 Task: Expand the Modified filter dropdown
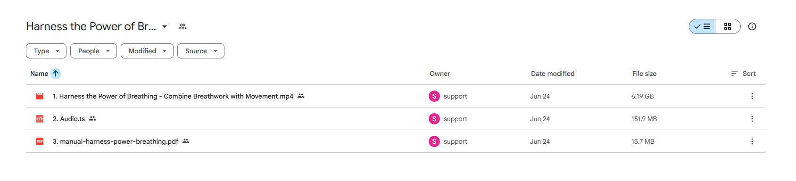(x=147, y=51)
